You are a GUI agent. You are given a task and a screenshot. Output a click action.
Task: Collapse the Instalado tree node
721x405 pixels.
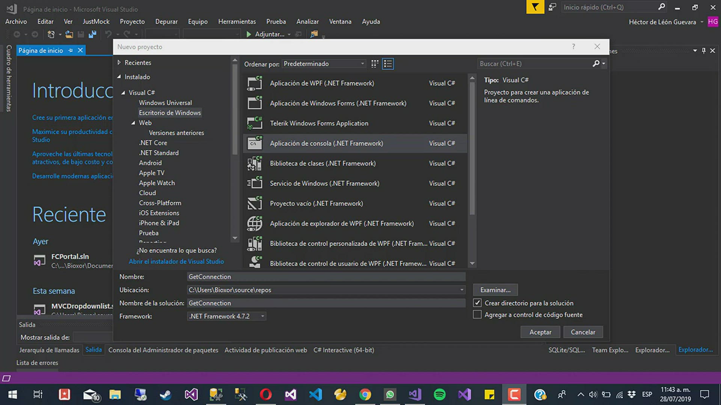(x=119, y=76)
